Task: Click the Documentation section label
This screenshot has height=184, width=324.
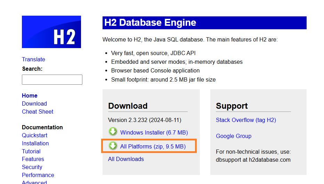Action: point(42,127)
